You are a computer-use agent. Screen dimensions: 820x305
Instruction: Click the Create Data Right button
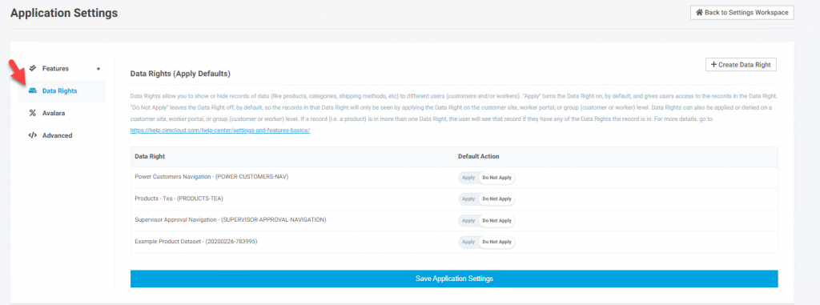pyautogui.click(x=741, y=65)
